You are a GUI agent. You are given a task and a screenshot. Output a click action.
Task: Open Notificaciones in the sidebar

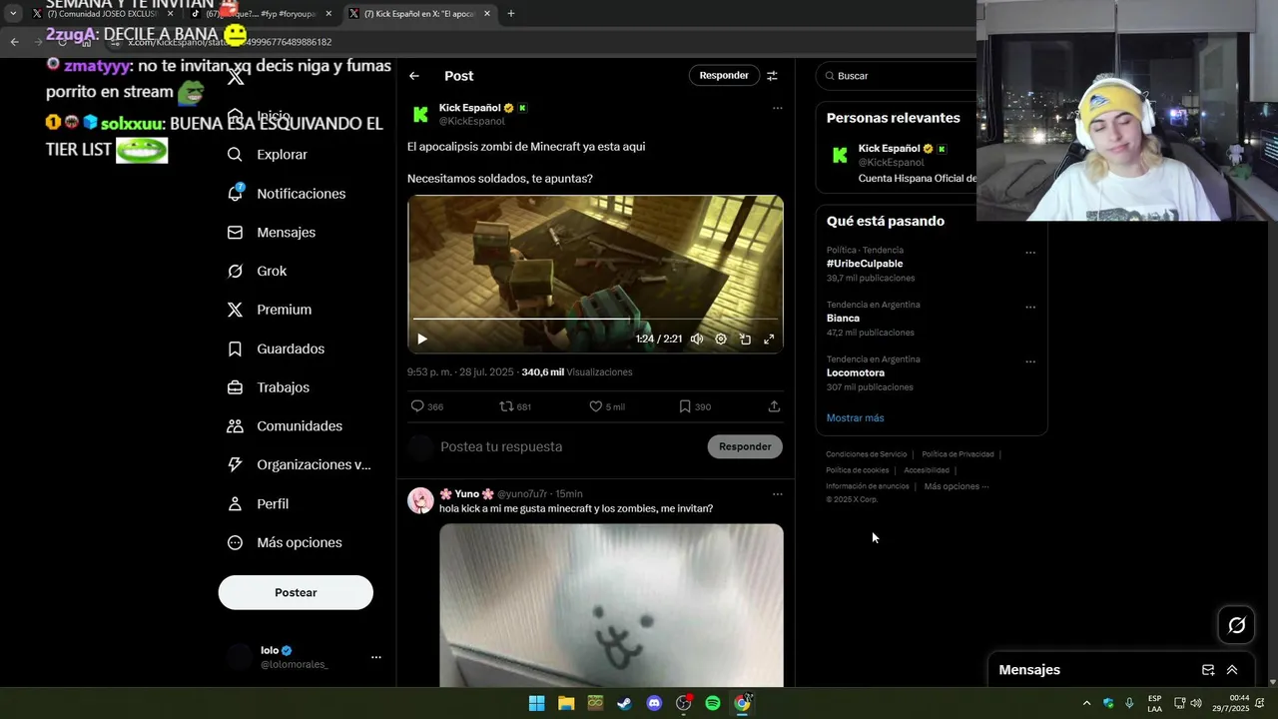287,194
